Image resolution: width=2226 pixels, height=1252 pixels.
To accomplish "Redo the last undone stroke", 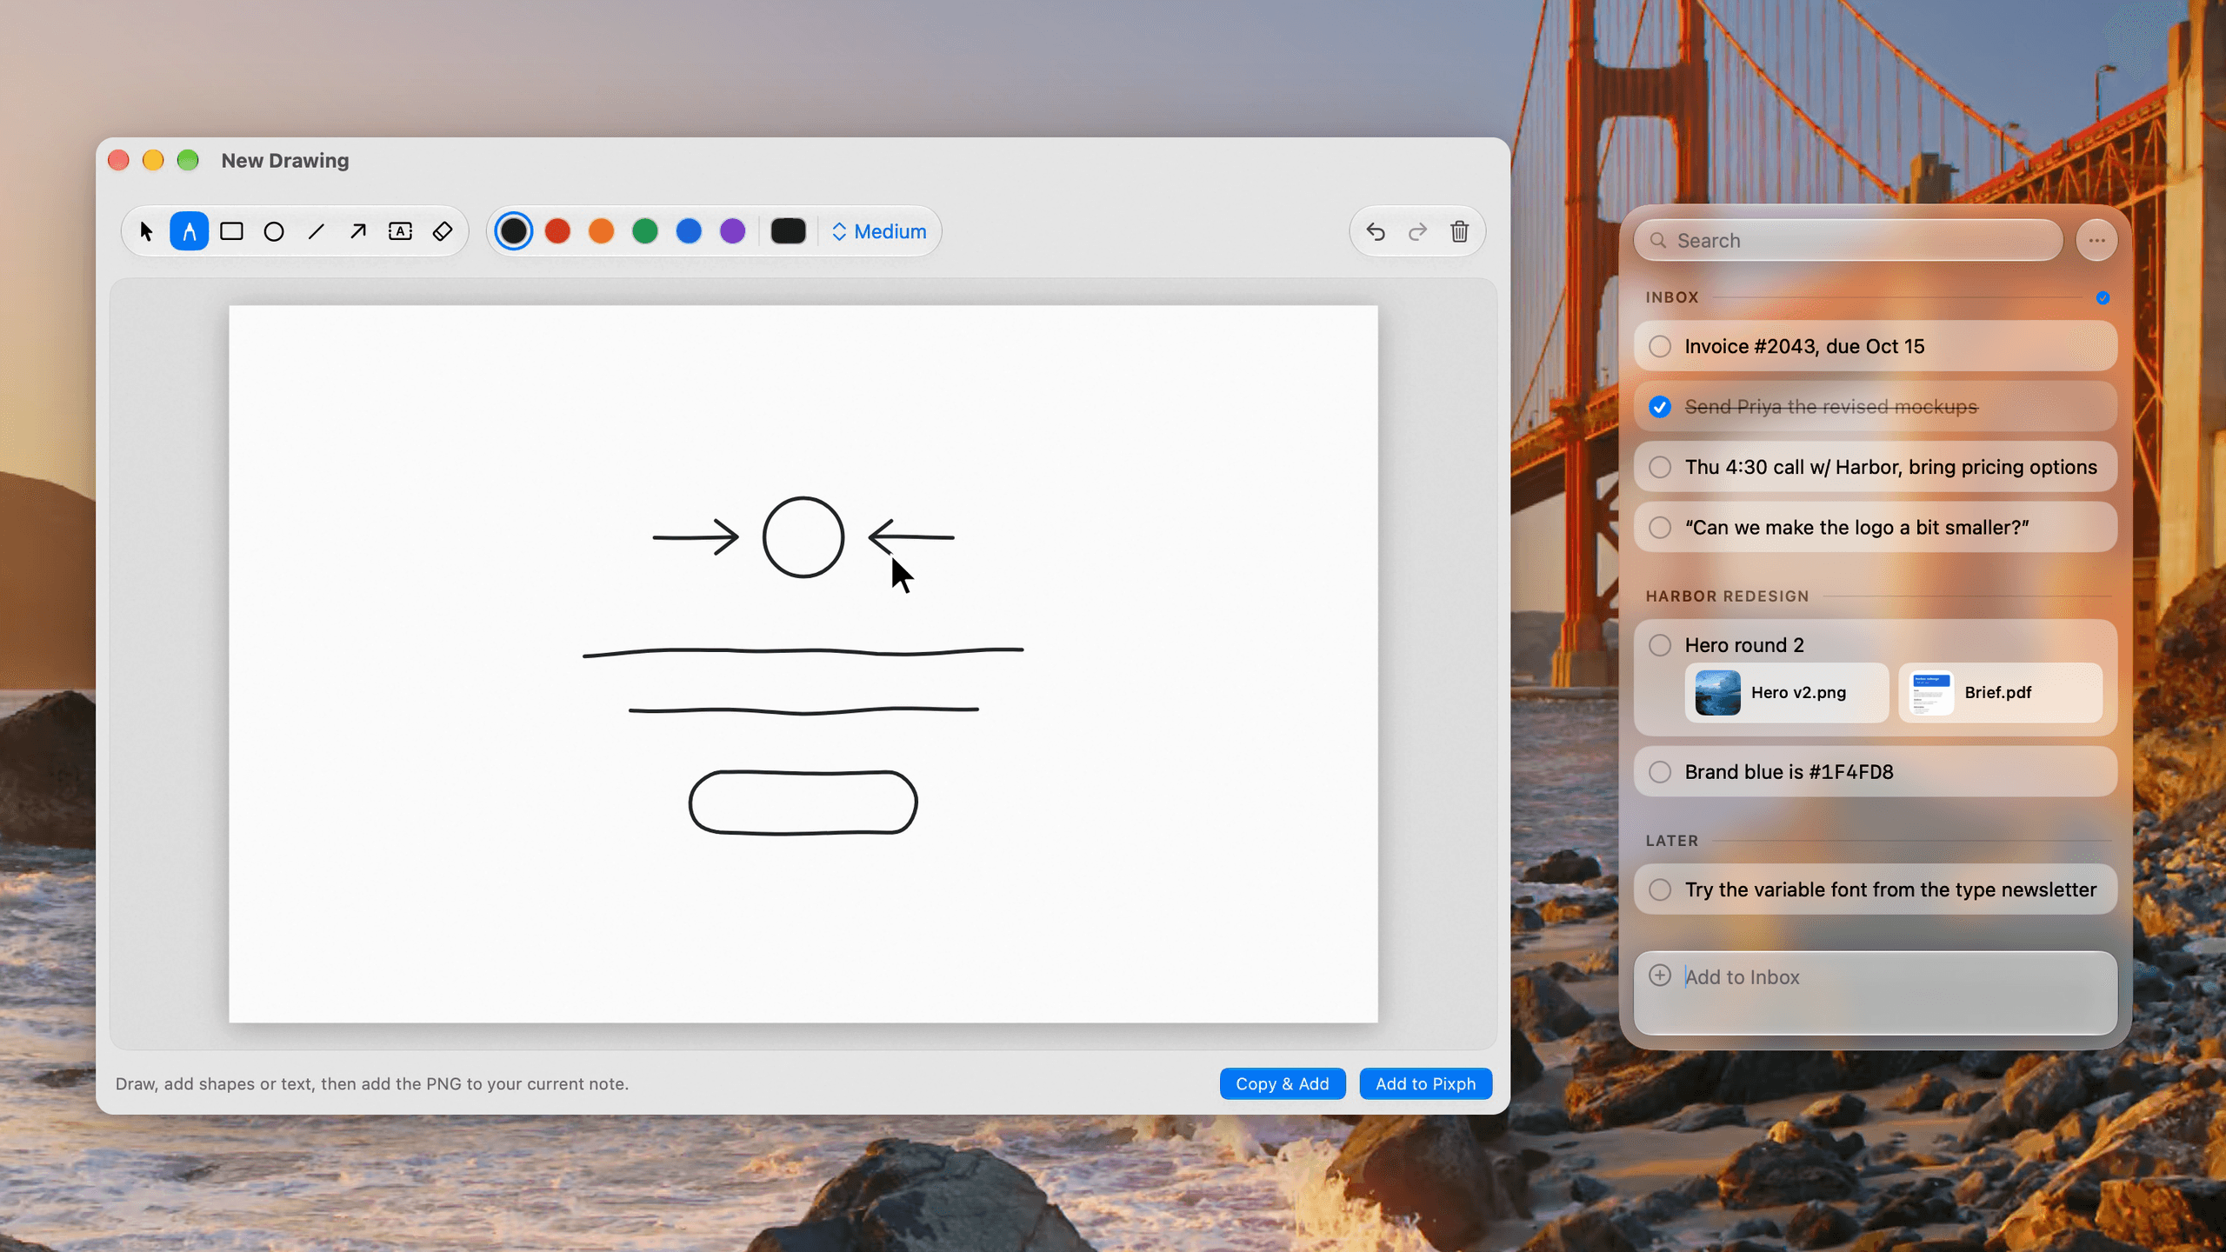I will (x=1417, y=231).
